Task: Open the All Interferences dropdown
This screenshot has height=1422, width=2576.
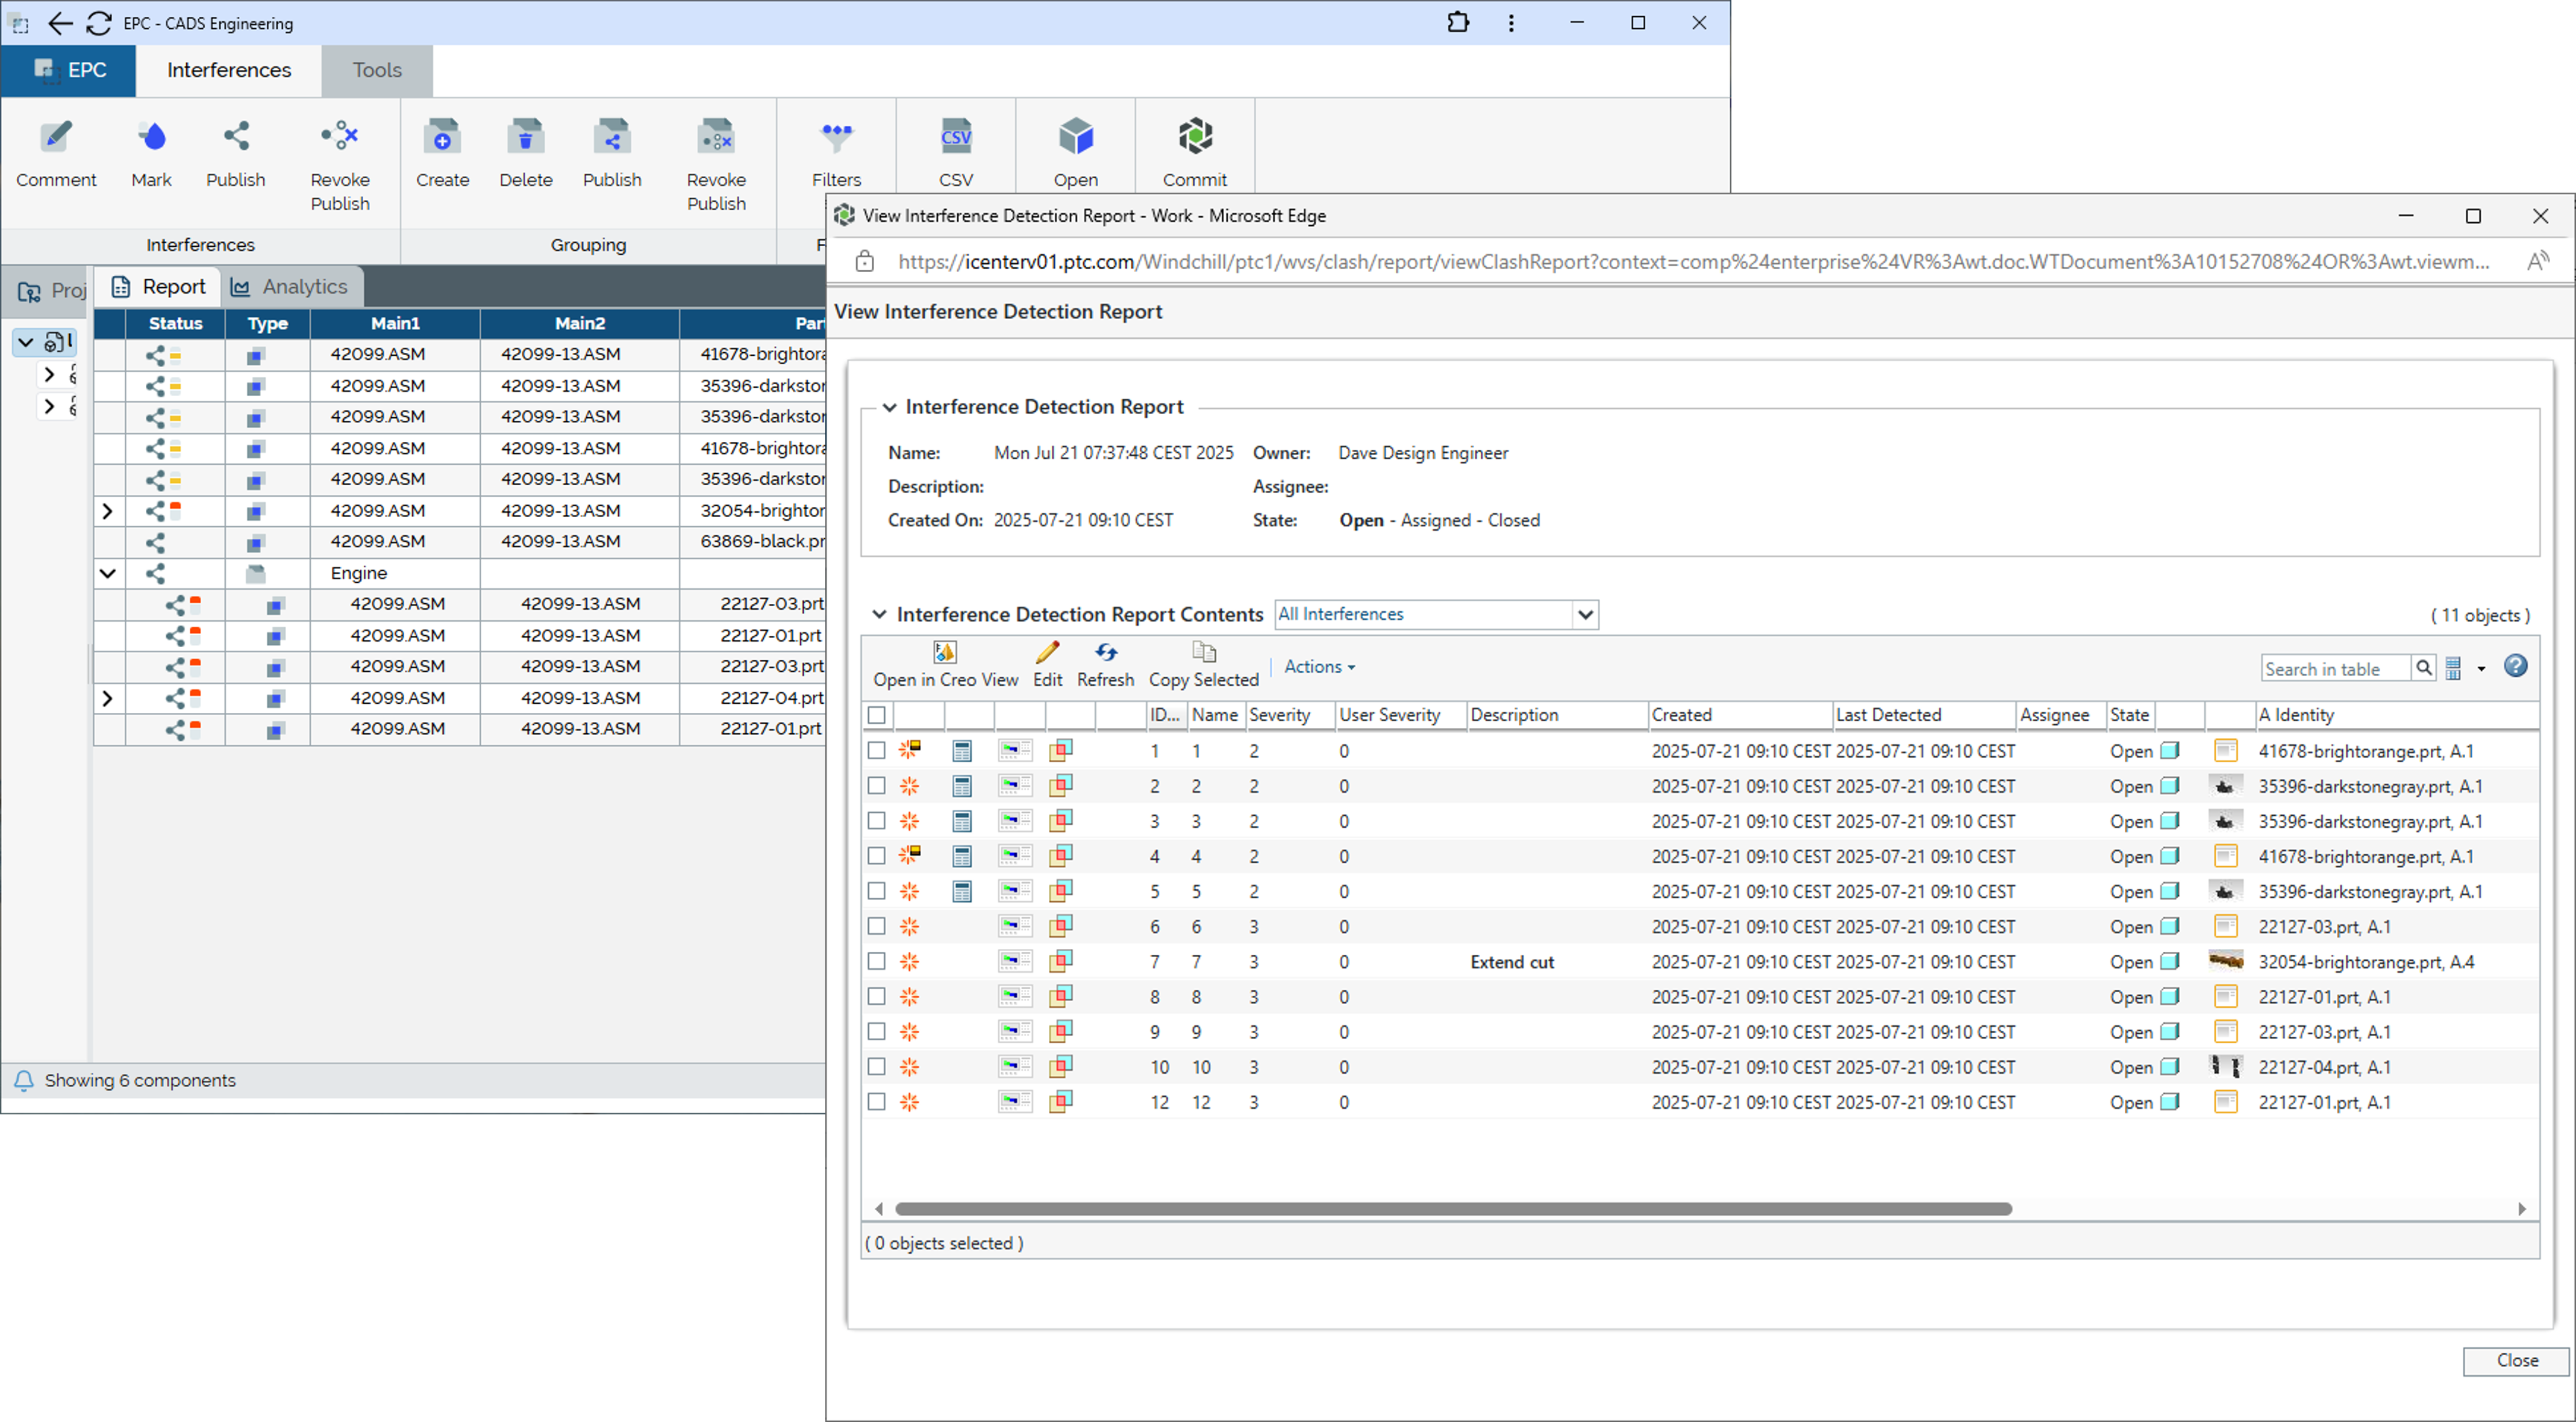Action: pos(1585,615)
